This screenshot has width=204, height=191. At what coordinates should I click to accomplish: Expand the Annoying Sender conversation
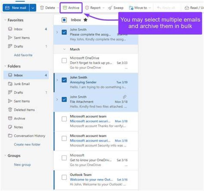click(x=57, y=80)
